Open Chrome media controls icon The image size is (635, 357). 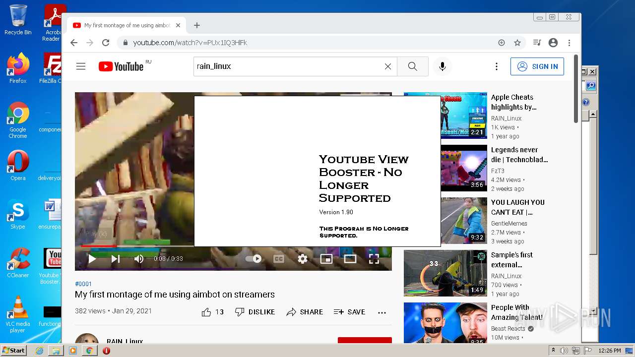(x=537, y=43)
